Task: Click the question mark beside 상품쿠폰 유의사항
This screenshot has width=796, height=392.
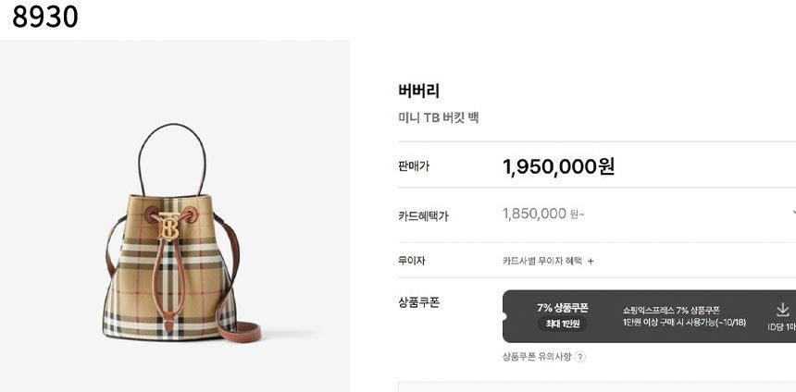Action: coord(580,357)
